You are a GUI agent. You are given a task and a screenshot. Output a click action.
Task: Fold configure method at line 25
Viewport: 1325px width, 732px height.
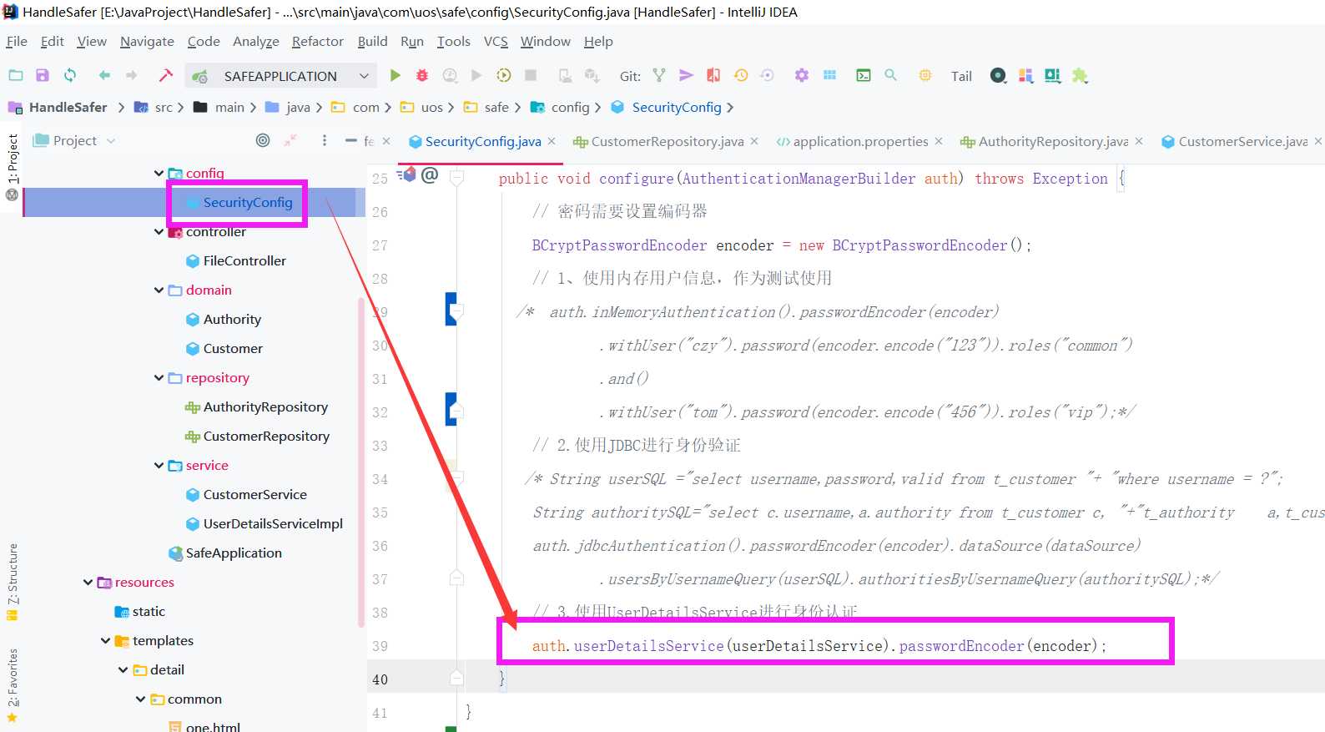456,177
